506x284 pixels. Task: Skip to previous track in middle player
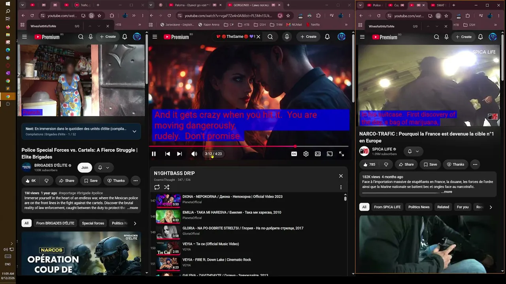pos(168,154)
